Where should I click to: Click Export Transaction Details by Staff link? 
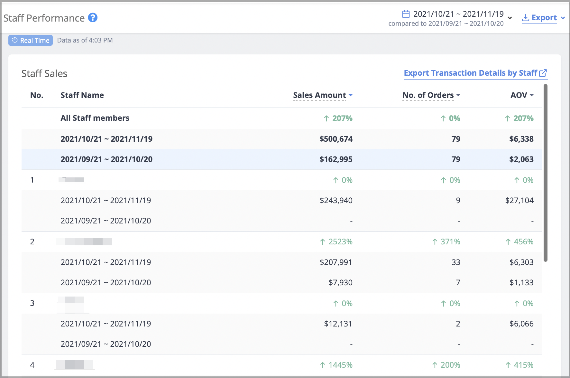[471, 73]
